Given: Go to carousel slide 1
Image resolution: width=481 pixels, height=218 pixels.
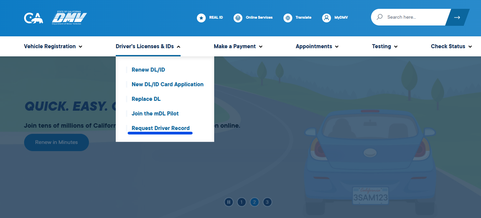Looking at the screenshot, I should coord(241,202).
